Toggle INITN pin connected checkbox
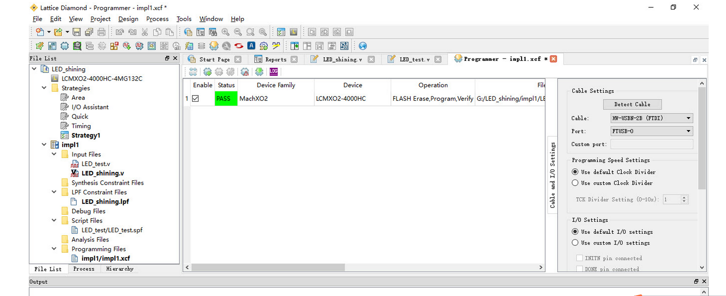726x296 pixels. pyautogui.click(x=579, y=258)
